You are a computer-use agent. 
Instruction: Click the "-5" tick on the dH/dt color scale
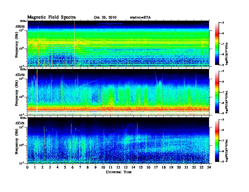tap(223, 23)
